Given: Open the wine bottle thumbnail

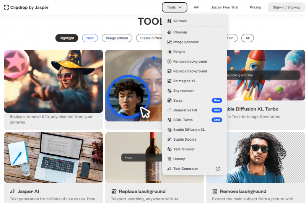Looking at the screenshot, I should 133,158.
